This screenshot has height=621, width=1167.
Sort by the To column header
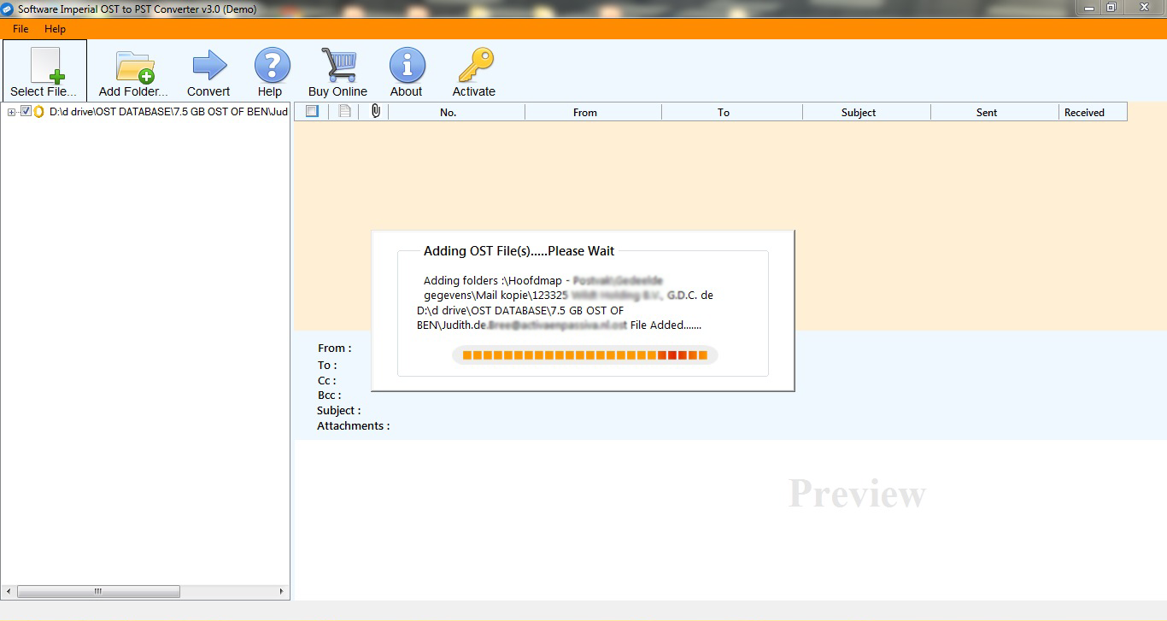click(x=732, y=112)
